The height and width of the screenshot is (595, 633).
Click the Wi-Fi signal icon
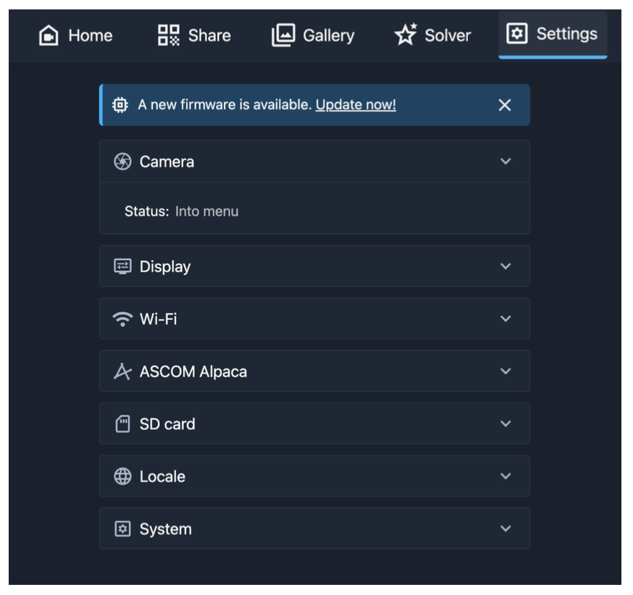click(122, 319)
